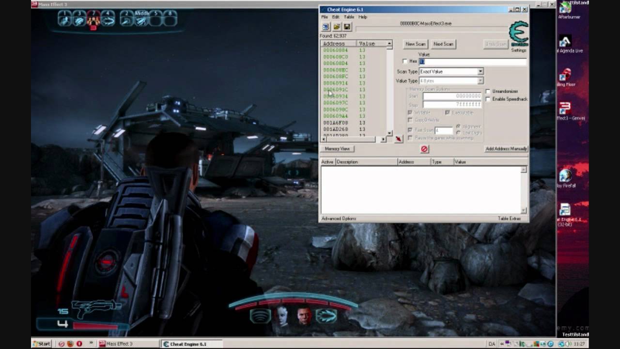Toggle the Hex checkbox
Viewport: 620px width, 349px height.
pyautogui.click(x=405, y=62)
